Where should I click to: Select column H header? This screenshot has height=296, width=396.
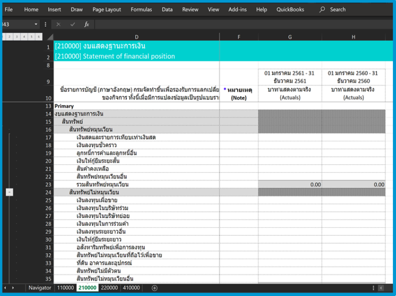pos(353,37)
